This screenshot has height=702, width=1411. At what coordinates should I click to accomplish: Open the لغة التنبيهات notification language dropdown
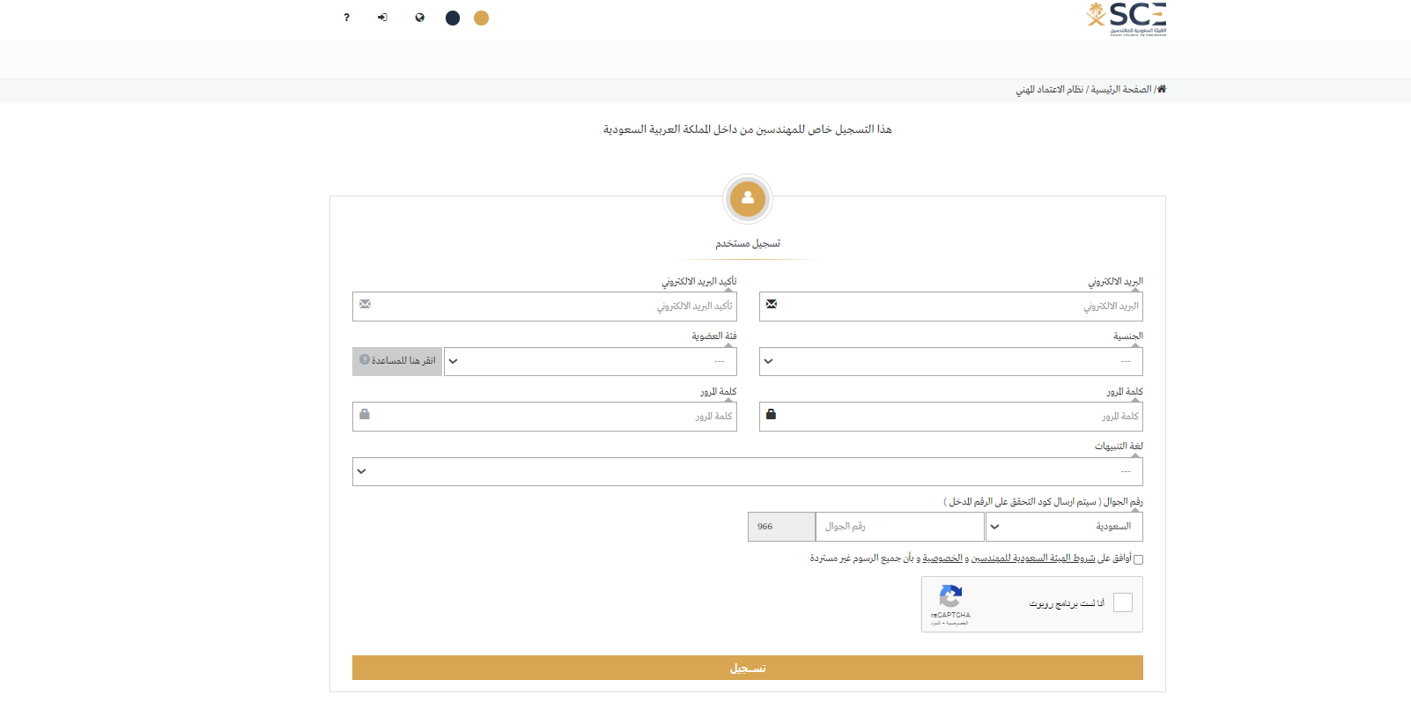(748, 471)
